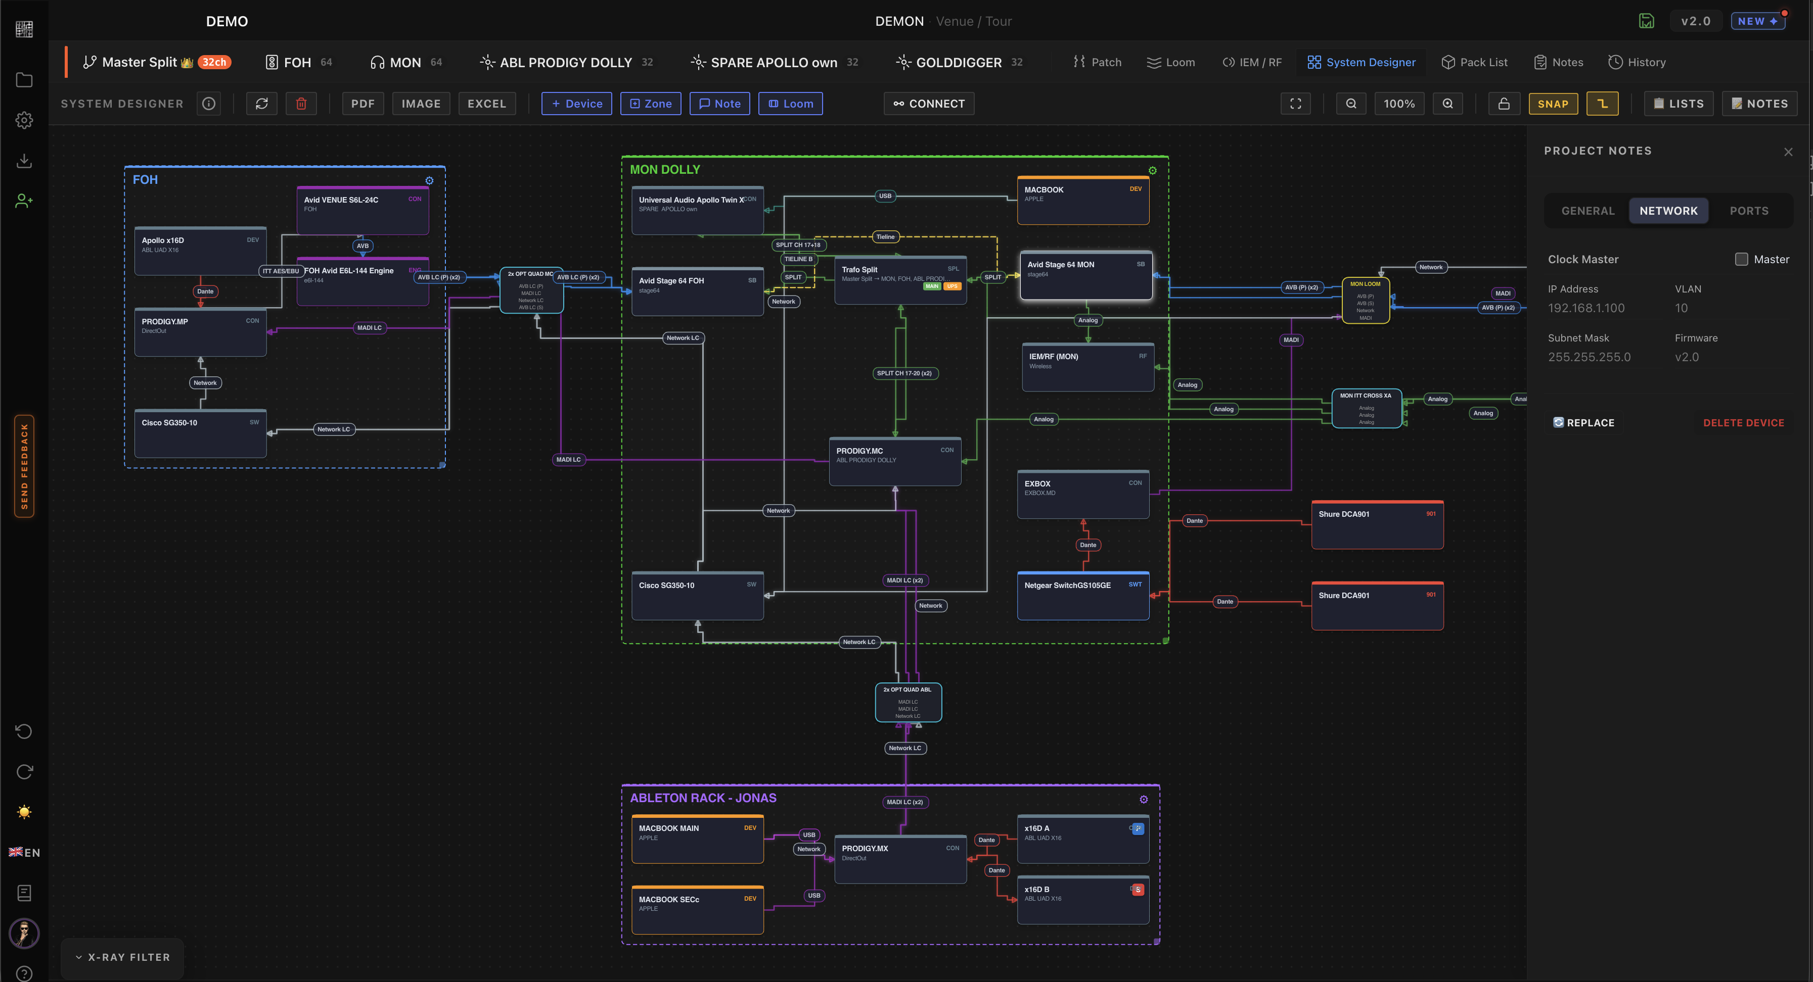The width and height of the screenshot is (1813, 982).
Task: Click the save icon in top bar
Action: [1646, 21]
